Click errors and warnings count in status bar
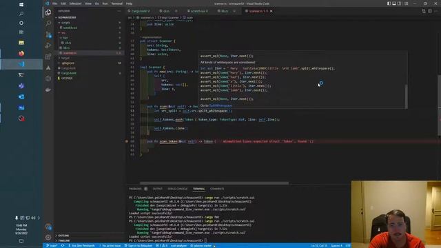This screenshot has height=248, width=441. [162, 245]
